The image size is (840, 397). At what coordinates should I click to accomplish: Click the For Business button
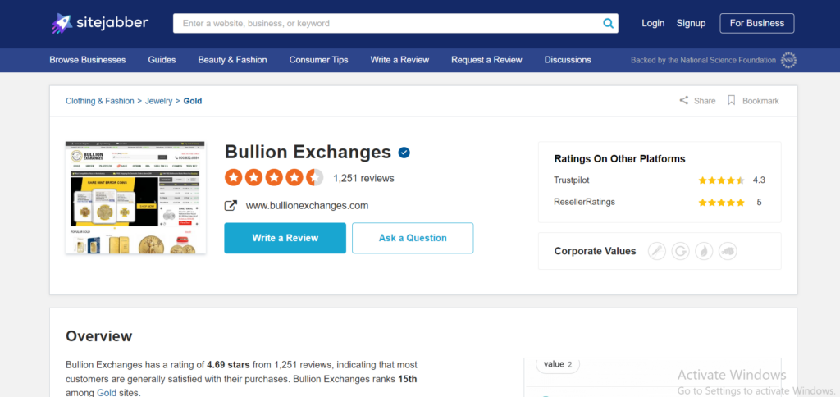click(x=757, y=23)
